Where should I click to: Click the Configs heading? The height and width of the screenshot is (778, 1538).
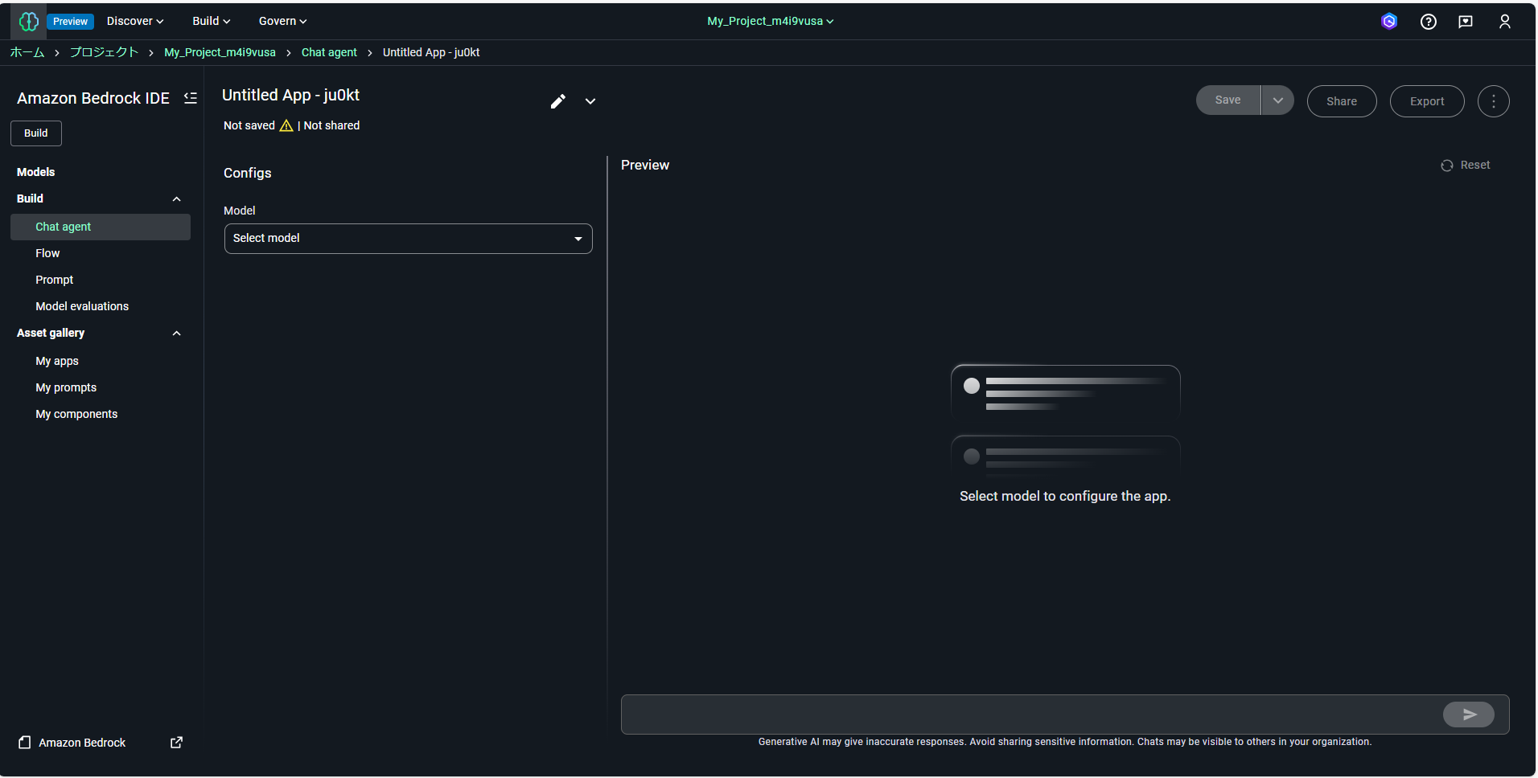click(x=247, y=173)
